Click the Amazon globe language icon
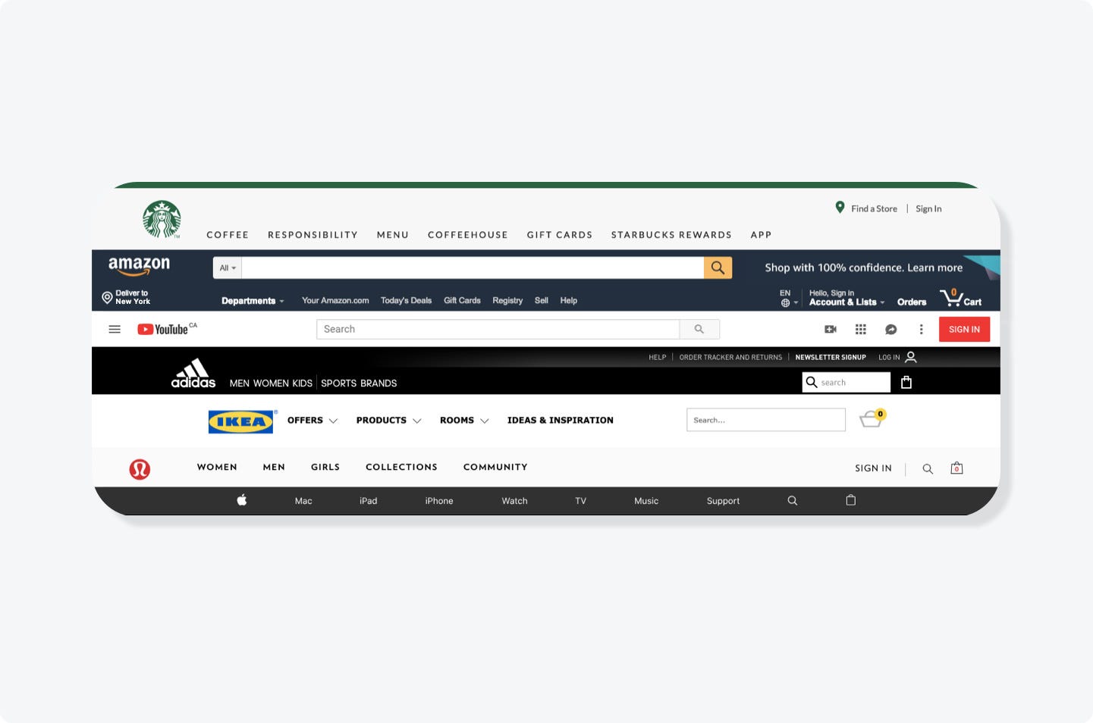The width and height of the screenshot is (1093, 723). coord(785,303)
